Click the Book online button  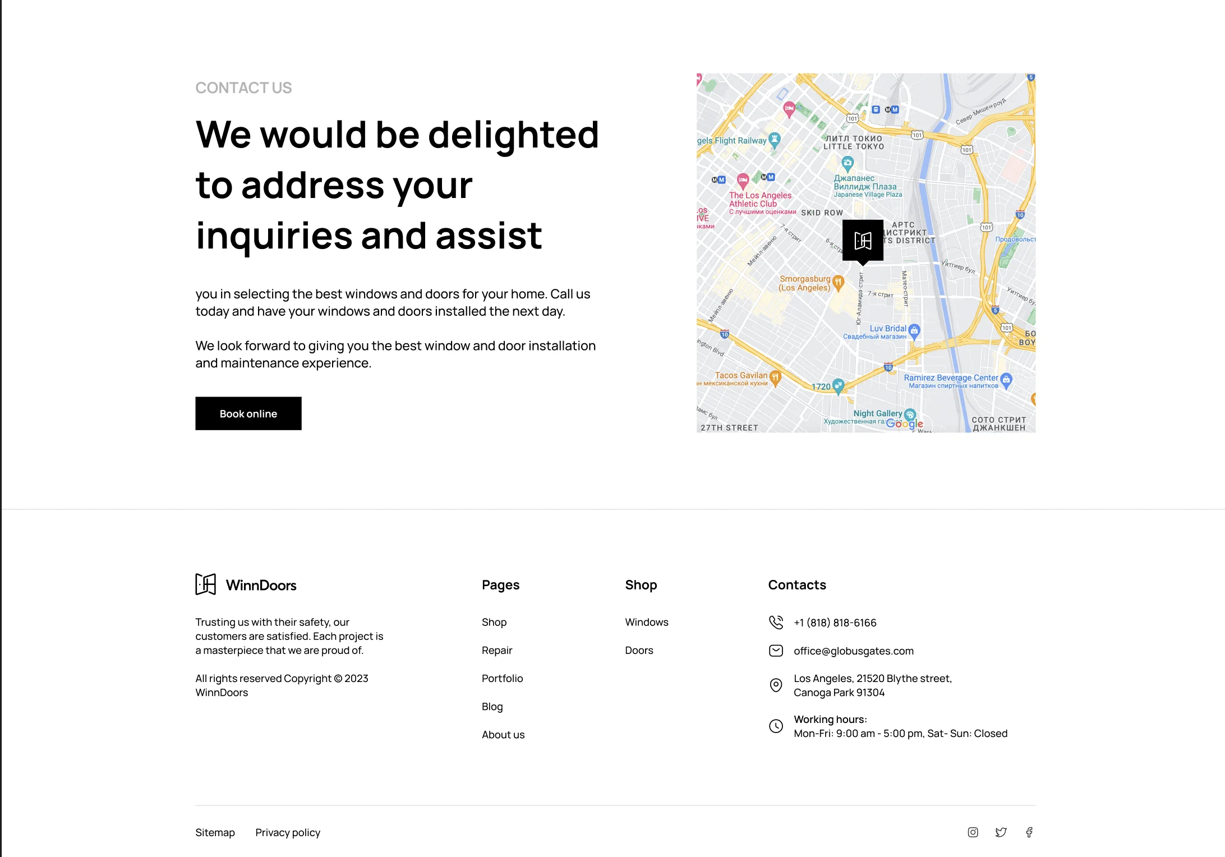[x=248, y=413]
